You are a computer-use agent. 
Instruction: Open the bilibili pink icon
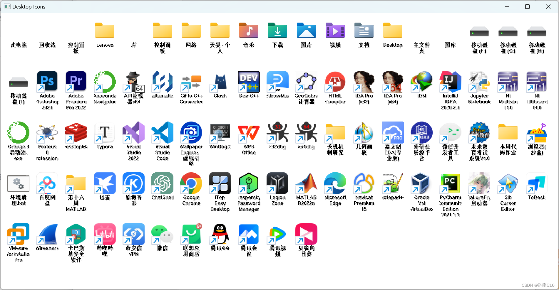click(x=105, y=234)
